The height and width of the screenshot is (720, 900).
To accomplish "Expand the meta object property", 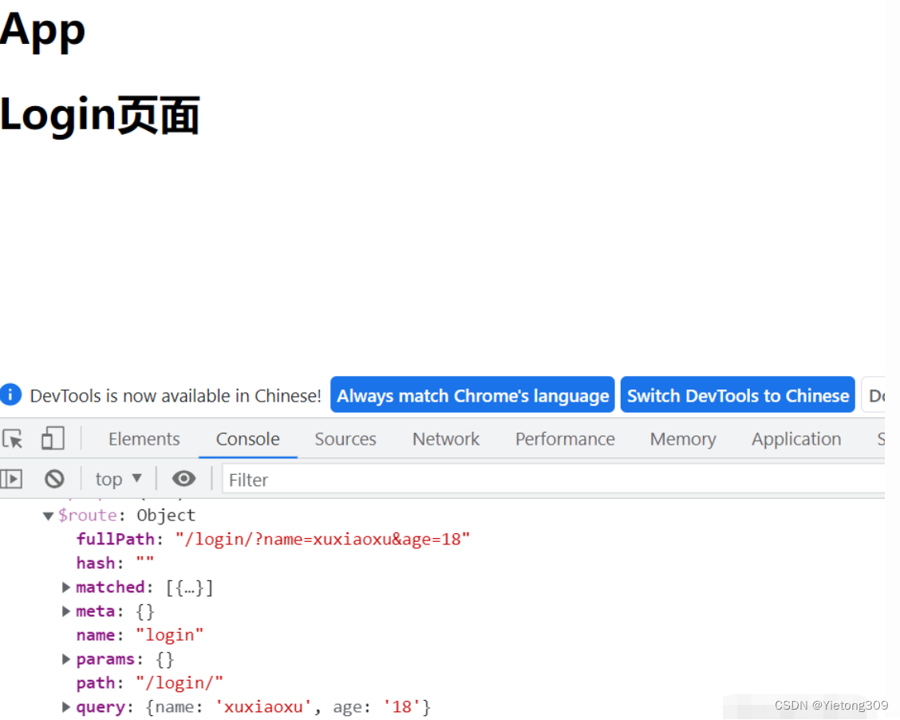I will pos(65,611).
